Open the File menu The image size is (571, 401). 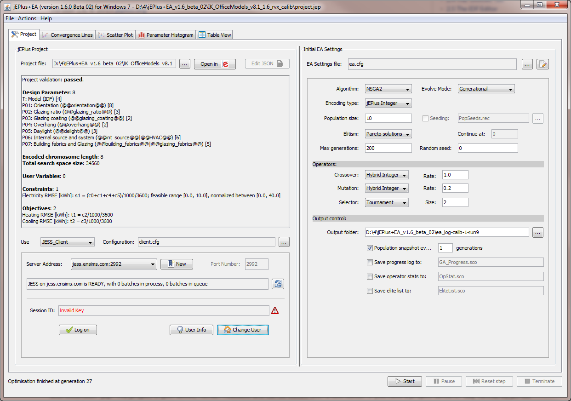pos(10,18)
